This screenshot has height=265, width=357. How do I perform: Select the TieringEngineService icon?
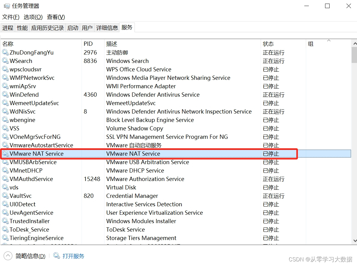pos(5,238)
